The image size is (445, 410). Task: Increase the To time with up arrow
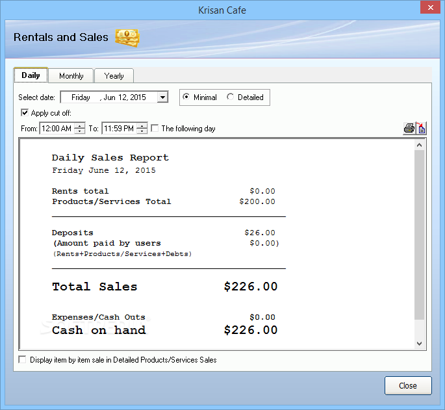pyautogui.click(x=142, y=126)
